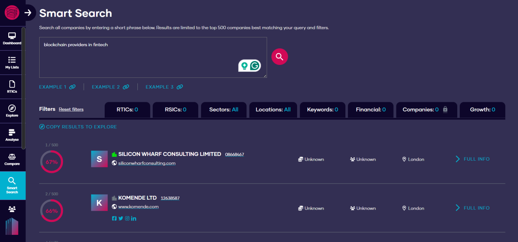Image resolution: width=518 pixels, height=242 pixels.
Task: Select Smart Search in sidebar
Action: point(13,185)
